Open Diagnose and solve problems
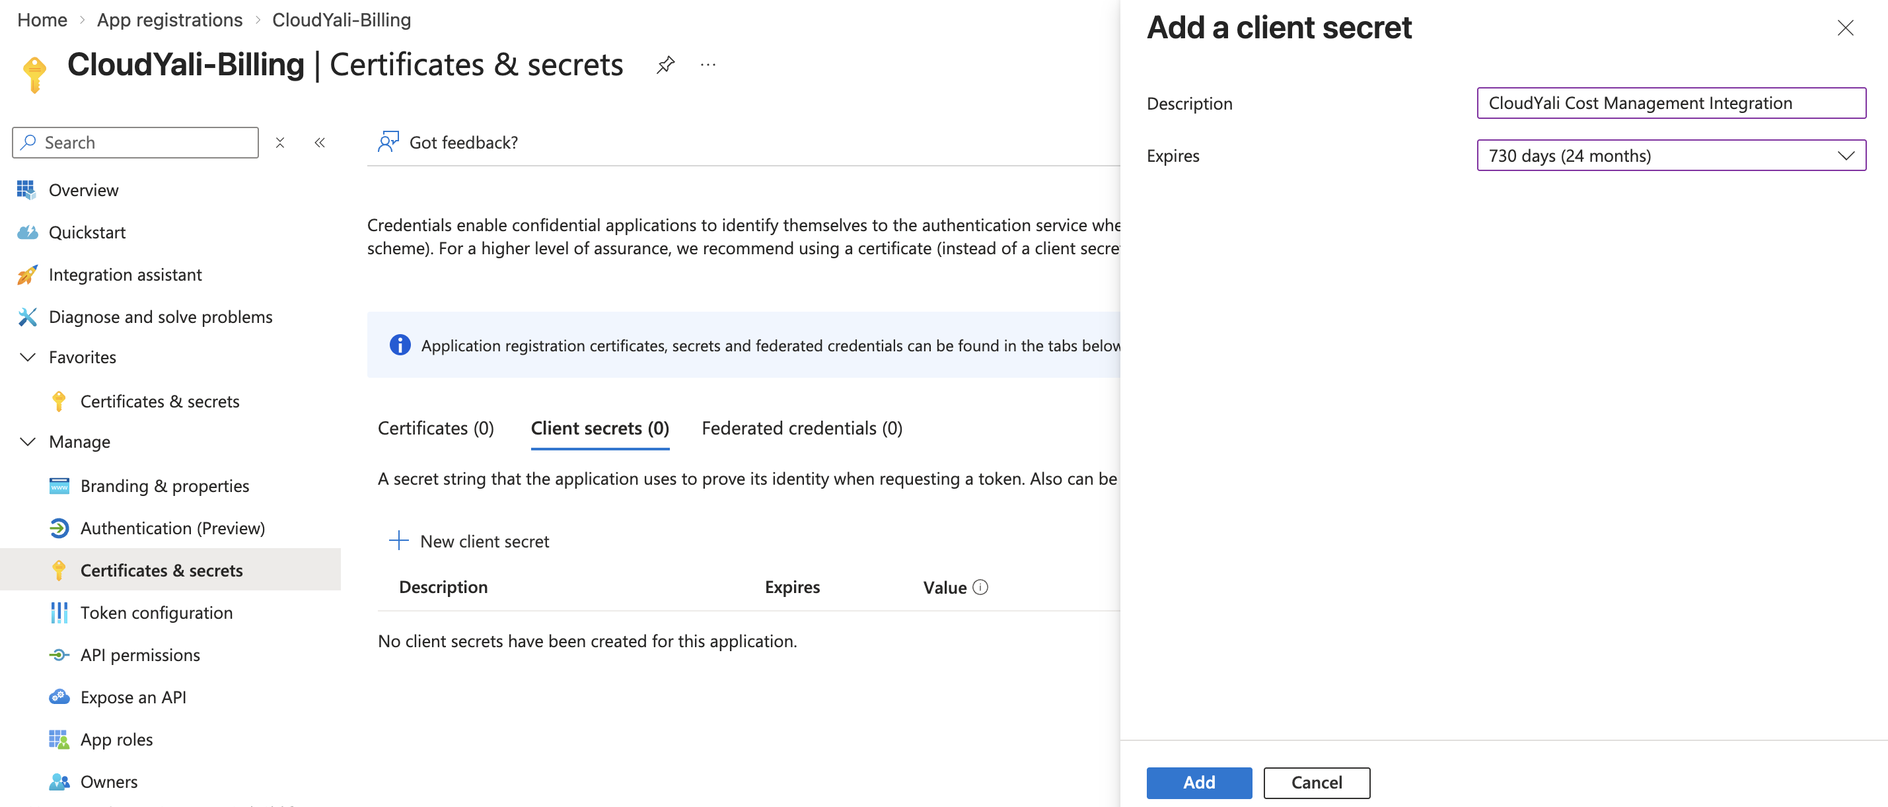Viewport: 1888px width, 807px height. [x=160, y=316]
